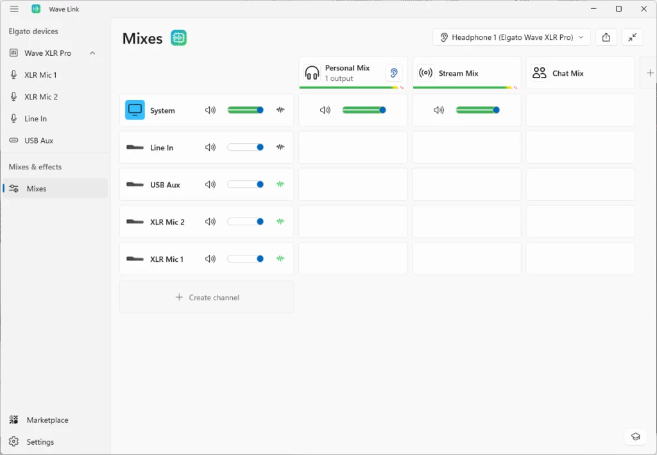Click the USB Aux channel device icon

tap(135, 185)
